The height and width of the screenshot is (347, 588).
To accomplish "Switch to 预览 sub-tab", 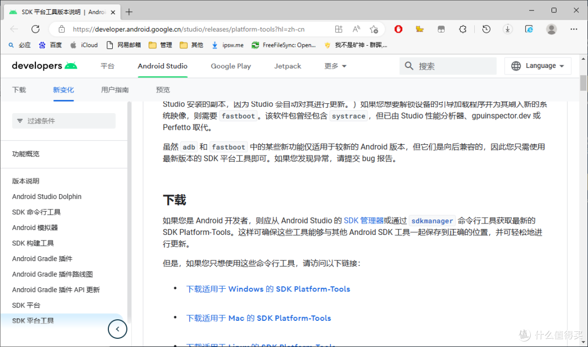I will coord(163,90).
